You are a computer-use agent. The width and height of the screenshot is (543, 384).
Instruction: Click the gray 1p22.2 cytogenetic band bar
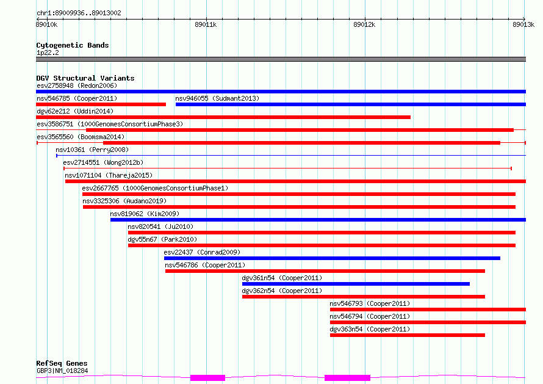pyautogui.click(x=281, y=59)
